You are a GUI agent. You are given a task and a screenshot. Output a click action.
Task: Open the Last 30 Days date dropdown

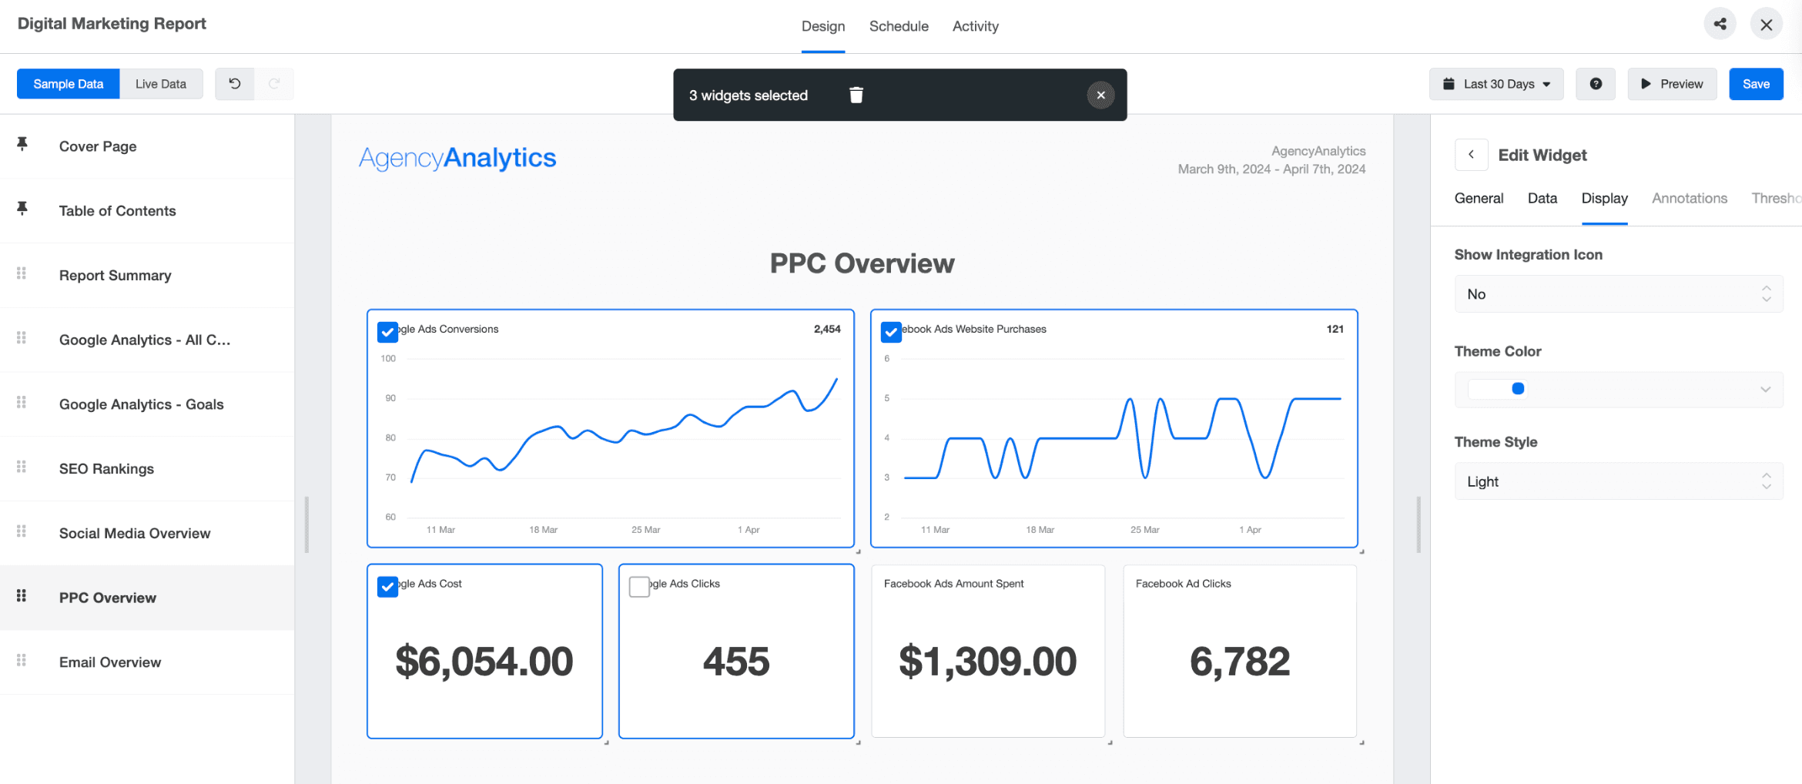click(1496, 84)
